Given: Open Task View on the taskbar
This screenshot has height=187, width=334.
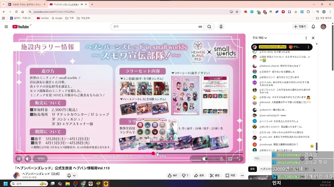Looking at the screenshot, I should (x=52, y=184).
